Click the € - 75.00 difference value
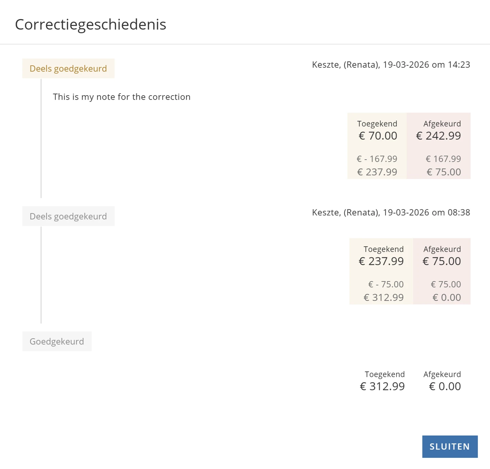The width and height of the screenshot is (490, 469). coord(386,284)
